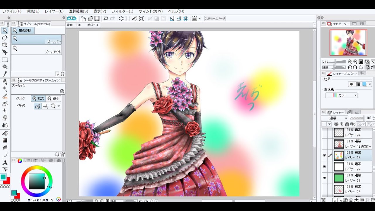Viewport: 375px width, 211px height.
Task: Click the main teal foreground color swatch
Action: click(x=3, y=177)
